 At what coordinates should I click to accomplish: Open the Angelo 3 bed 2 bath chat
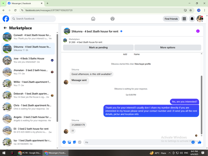pyautogui.click(x=28, y=119)
